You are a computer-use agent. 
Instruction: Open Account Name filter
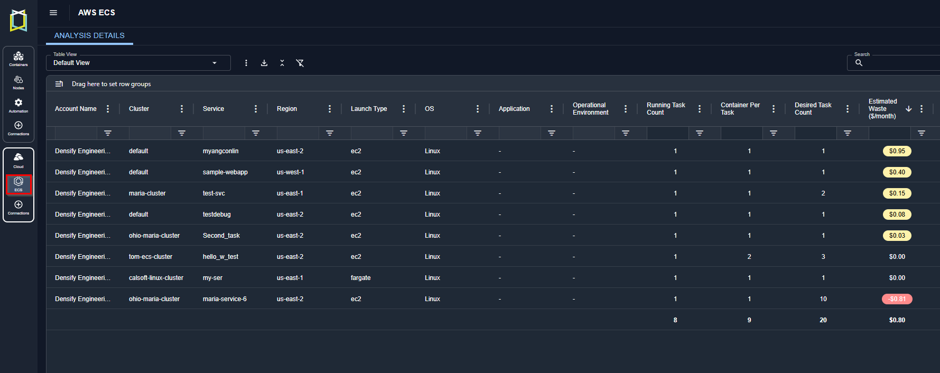pos(108,133)
